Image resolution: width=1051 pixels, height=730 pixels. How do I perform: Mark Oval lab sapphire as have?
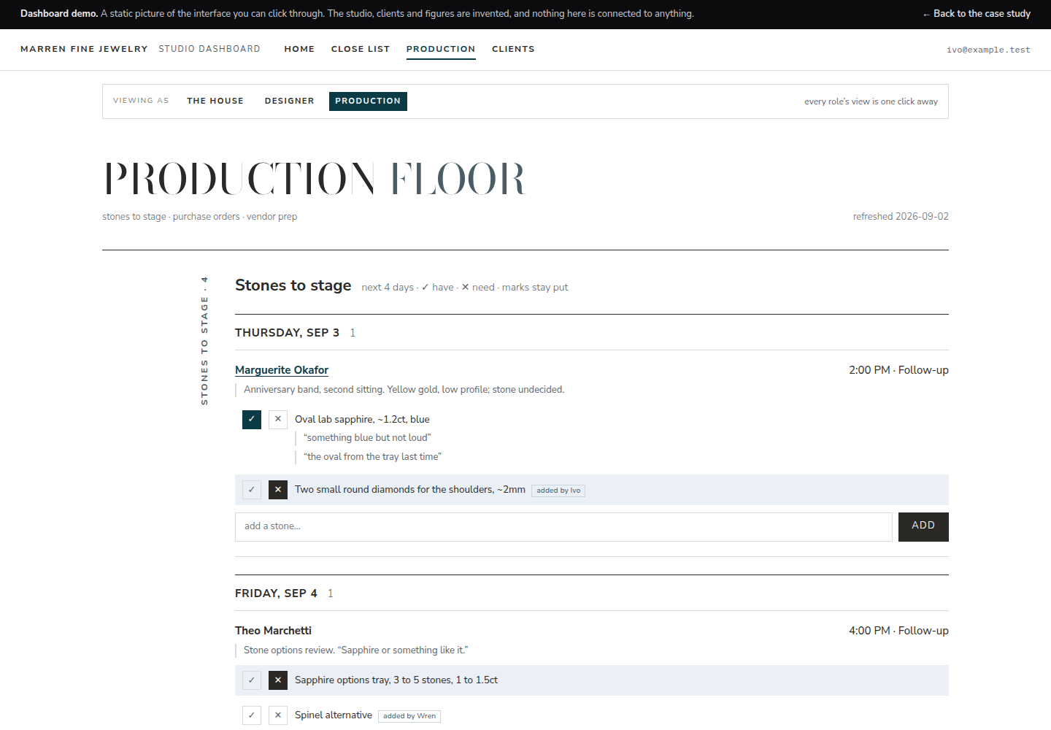252,420
